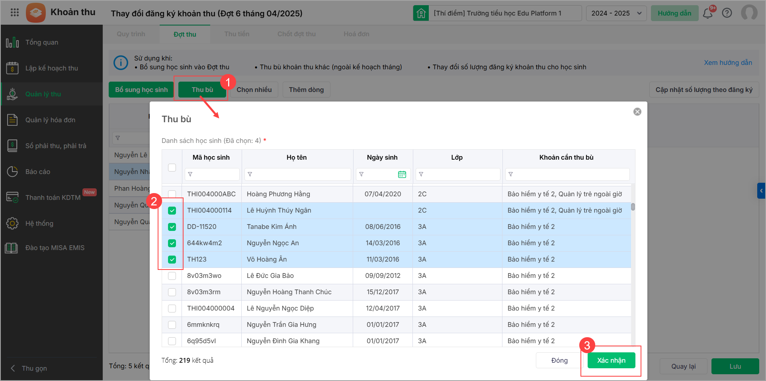Click the Báo cáo sidebar icon
This screenshot has width=766, height=381.
[12, 172]
